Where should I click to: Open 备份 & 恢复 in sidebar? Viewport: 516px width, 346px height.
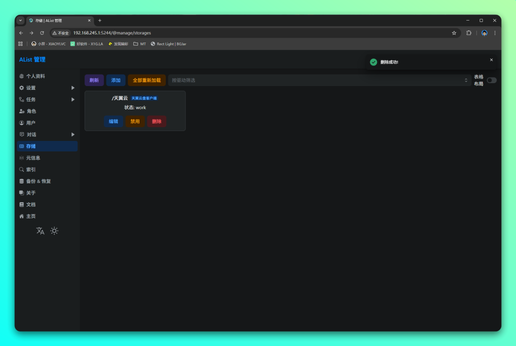coord(38,182)
